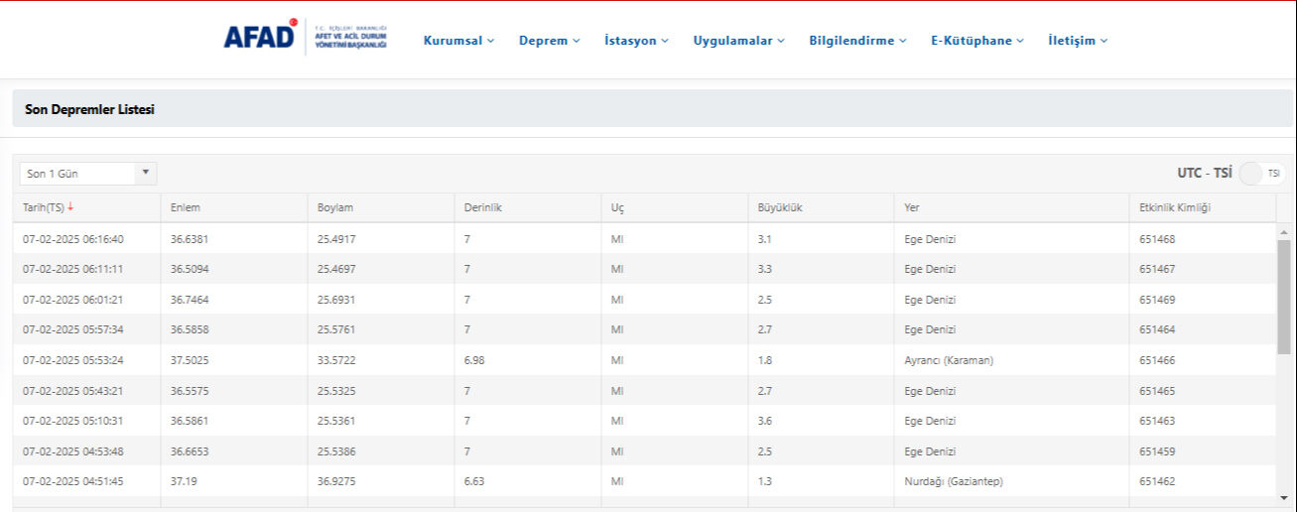Click the Yer column header
1297x512 pixels.
pos(912,207)
